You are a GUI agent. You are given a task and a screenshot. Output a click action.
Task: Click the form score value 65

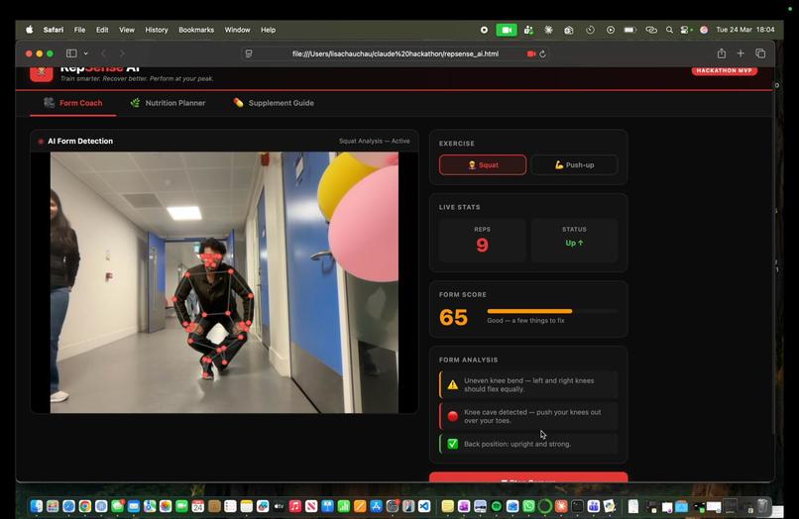(453, 317)
